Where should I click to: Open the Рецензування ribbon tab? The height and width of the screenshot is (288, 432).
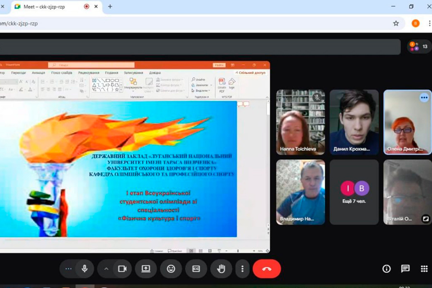[x=89, y=73]
